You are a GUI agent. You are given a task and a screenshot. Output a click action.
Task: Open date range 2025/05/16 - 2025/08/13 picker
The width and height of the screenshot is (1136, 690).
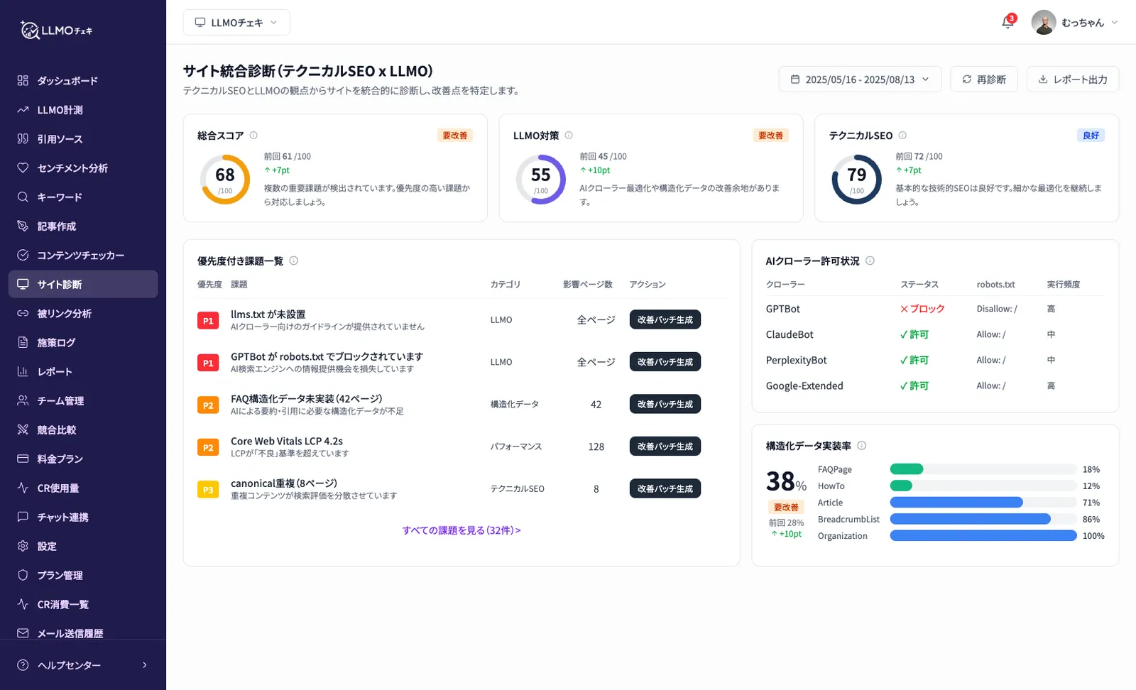[x=860, y=80]
